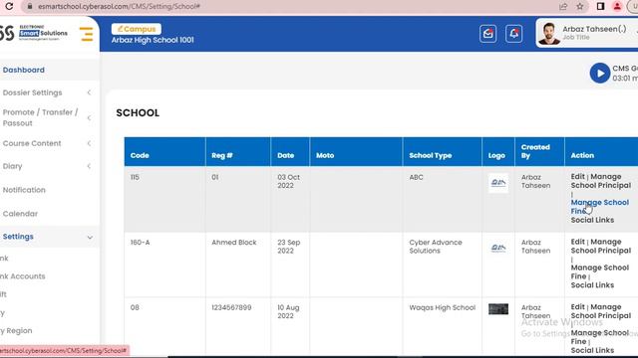The width and height of the screenshot is (638, 358).
Task: Expand Promote / Transfer / Passout chevron
Action: (89, 117)
